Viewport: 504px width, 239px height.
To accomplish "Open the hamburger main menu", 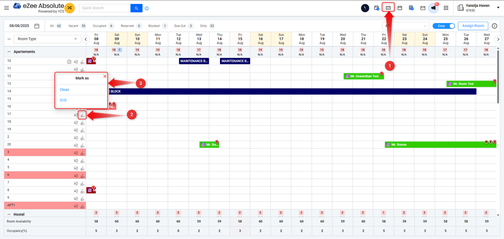I will pyautogui.click(x=6, y=8).
